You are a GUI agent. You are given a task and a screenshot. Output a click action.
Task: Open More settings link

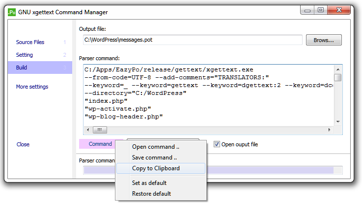tap(32, 87)
